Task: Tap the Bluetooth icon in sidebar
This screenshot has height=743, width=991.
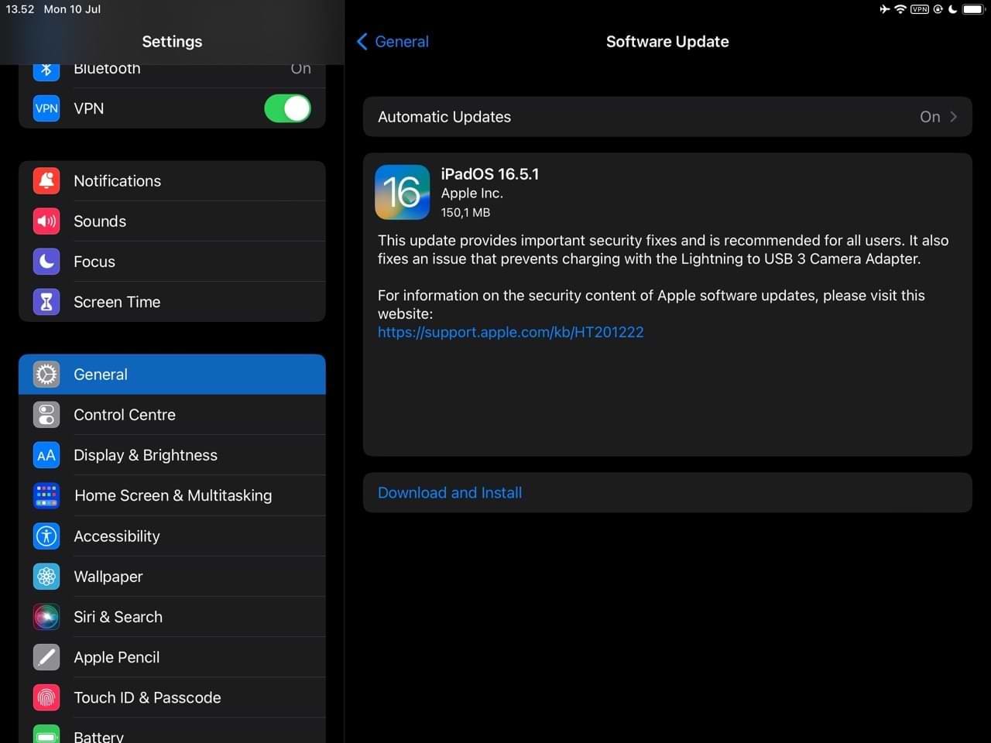Action: point(46,70)
